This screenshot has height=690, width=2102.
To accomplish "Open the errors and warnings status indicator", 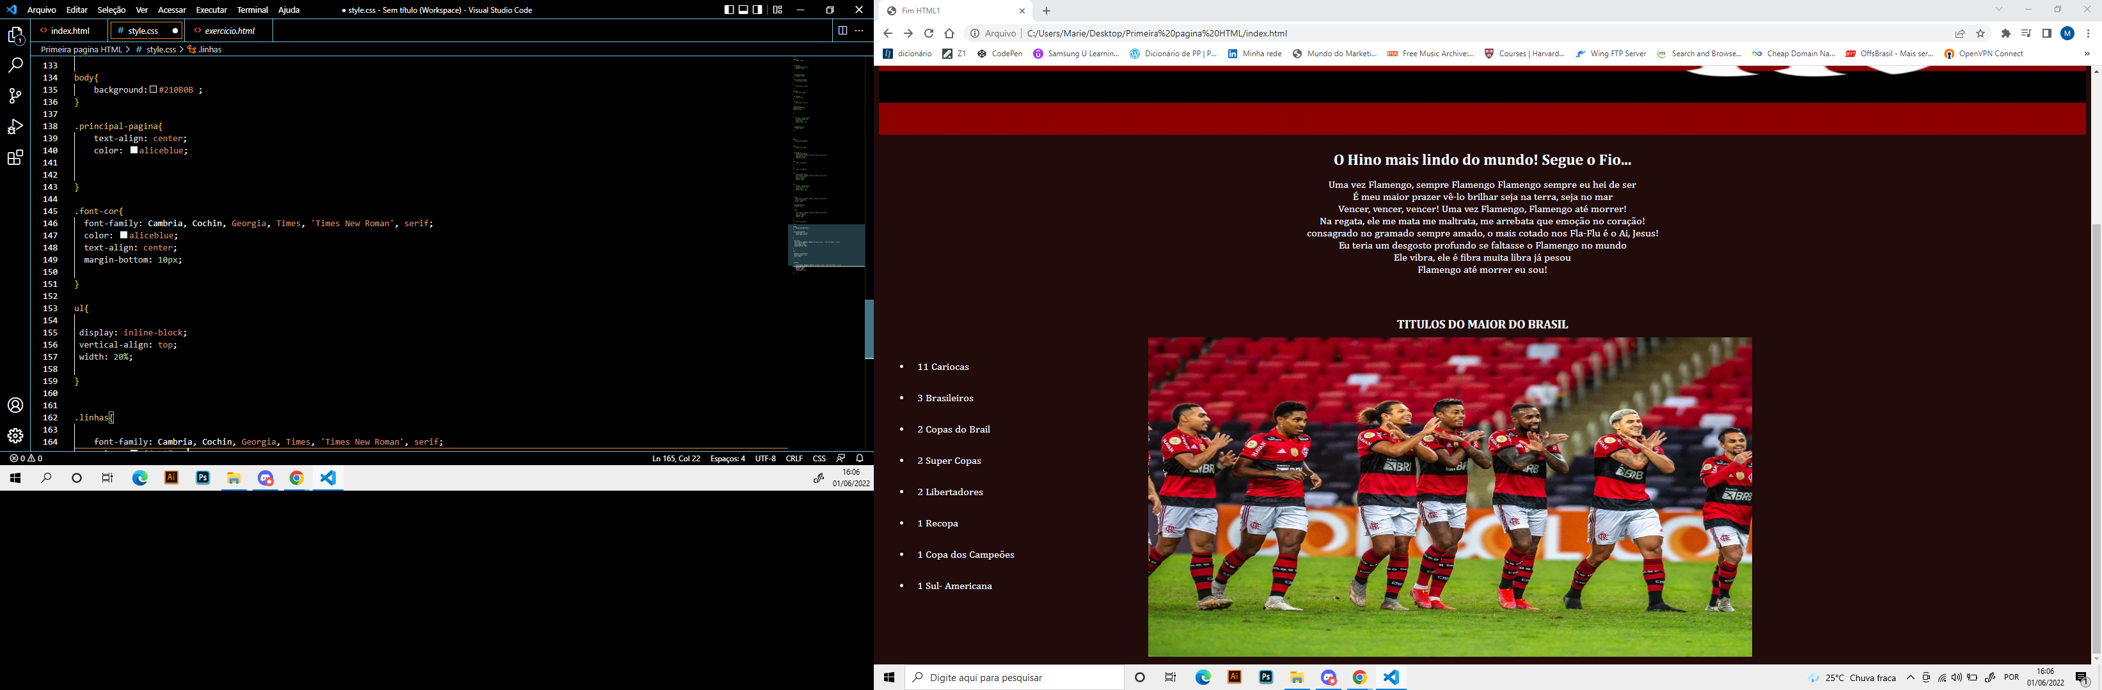I will click(26, 459).
